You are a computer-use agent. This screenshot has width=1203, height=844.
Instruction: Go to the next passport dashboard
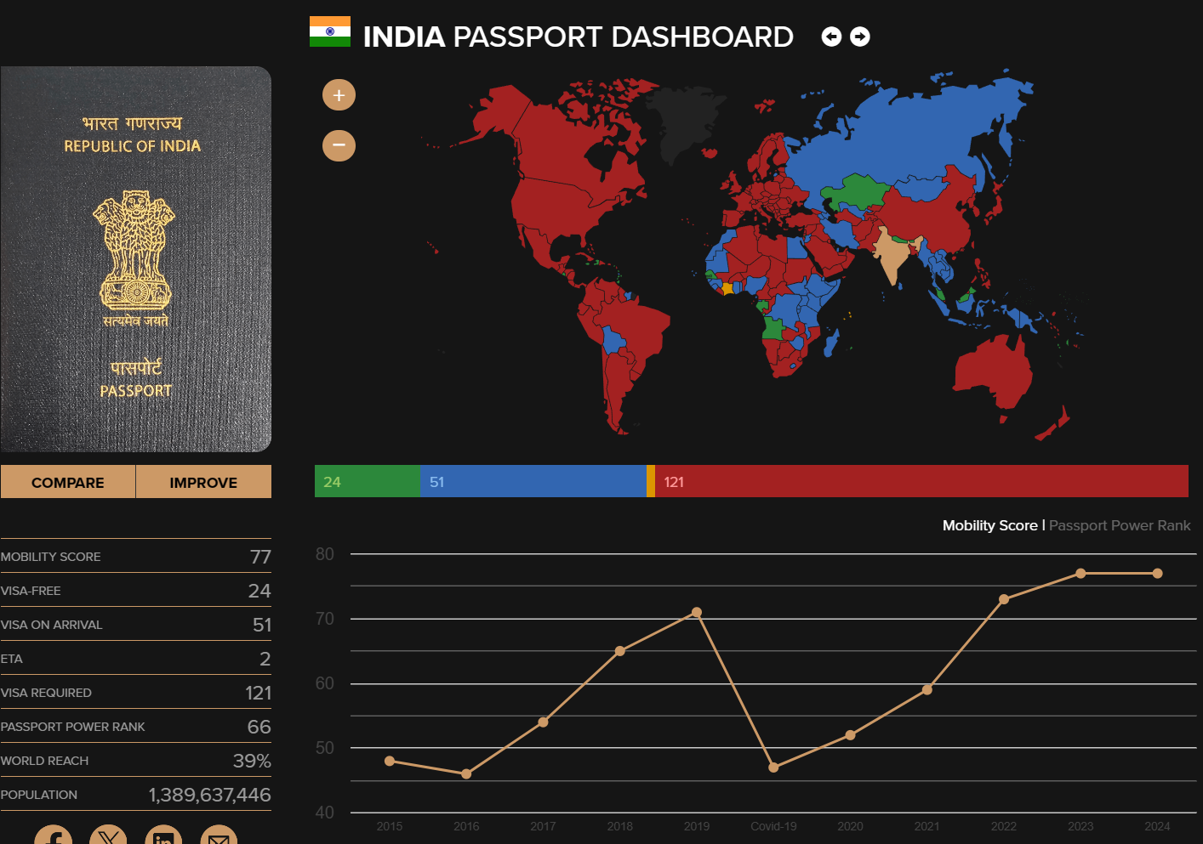tap(860, 37)
